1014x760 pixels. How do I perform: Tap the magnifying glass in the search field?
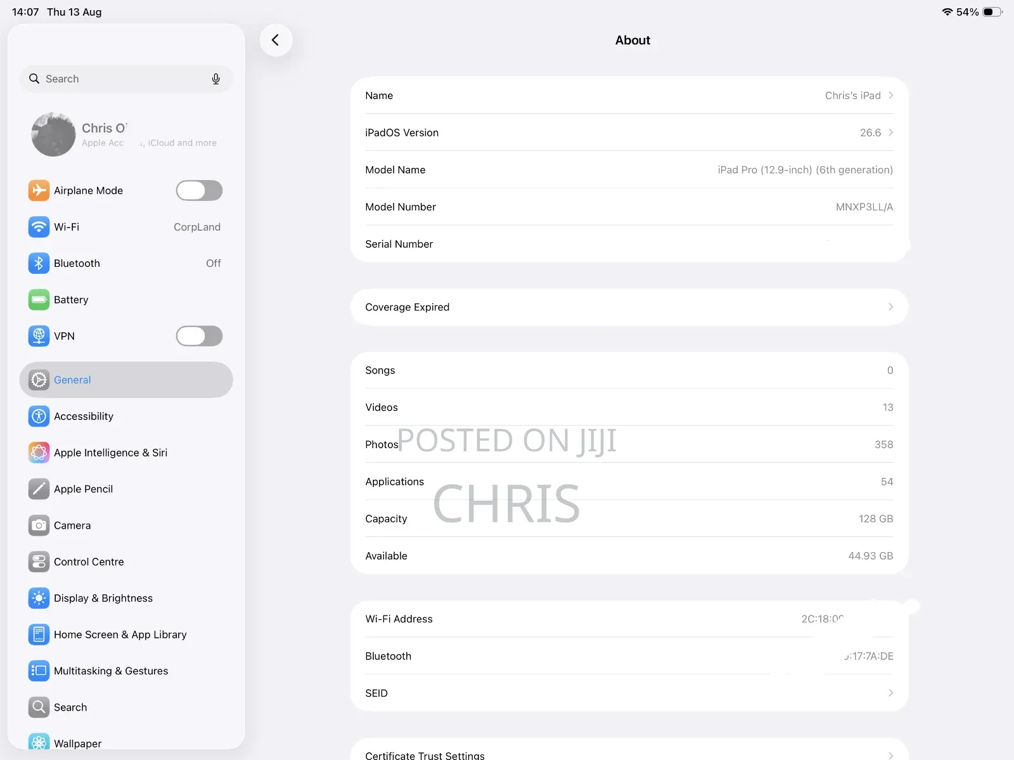[34, 79]
